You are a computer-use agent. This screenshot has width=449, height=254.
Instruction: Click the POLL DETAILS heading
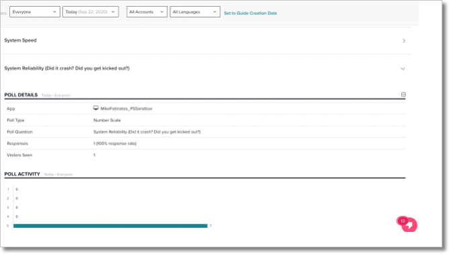pos(21,95)
